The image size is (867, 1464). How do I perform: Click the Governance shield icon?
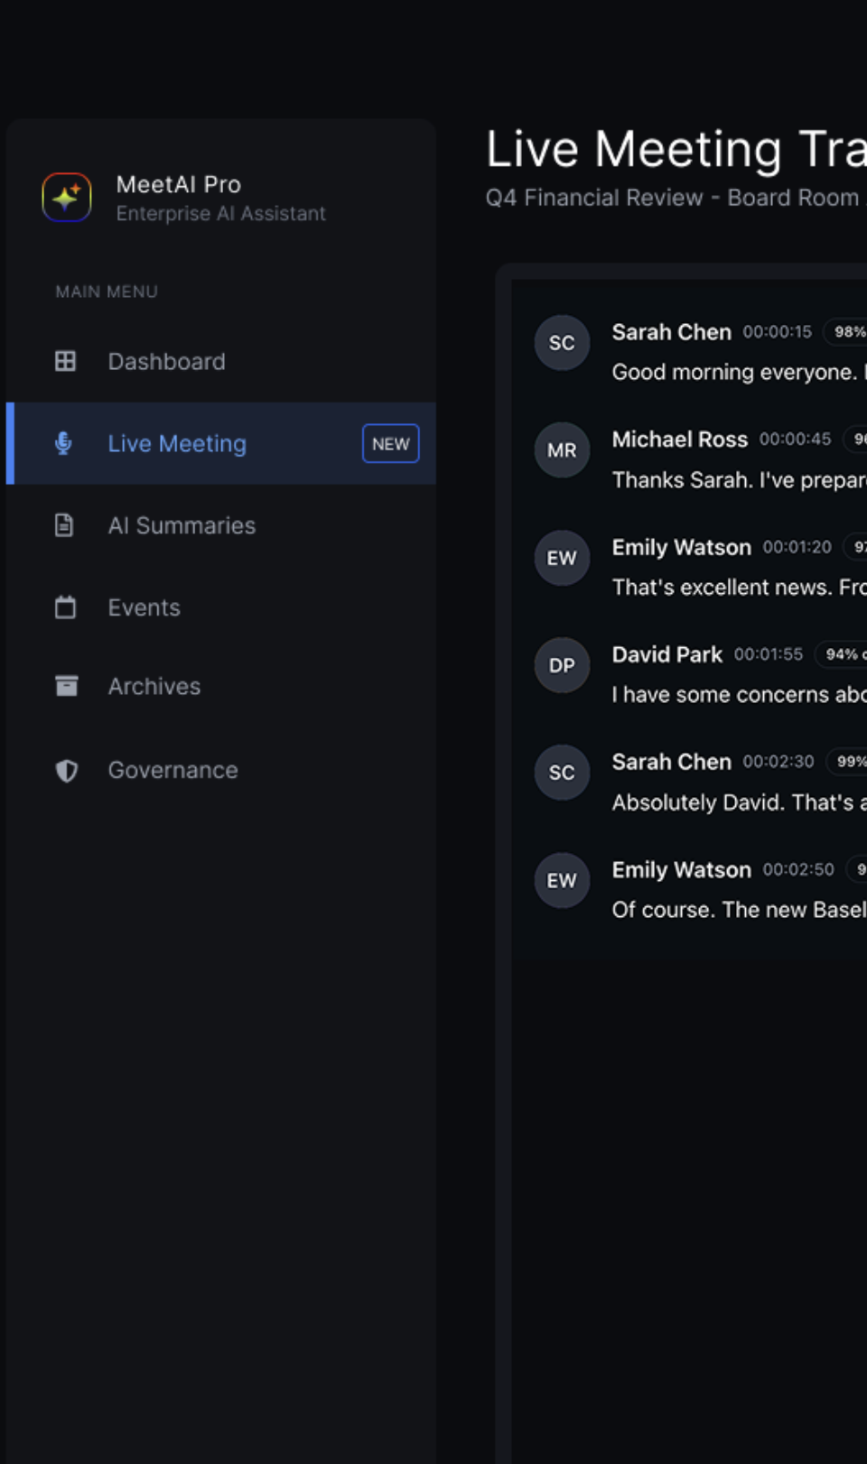click(x=64, y=770)
